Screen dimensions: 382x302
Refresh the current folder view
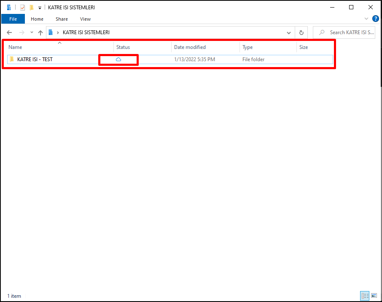(301, 32)
